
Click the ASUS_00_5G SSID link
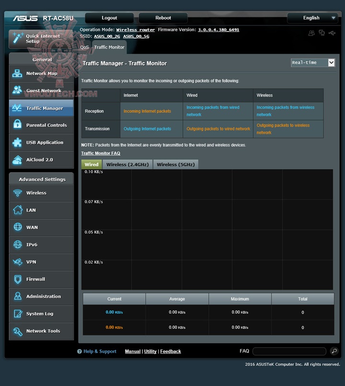pyautogui.click(x=136, y=36)
